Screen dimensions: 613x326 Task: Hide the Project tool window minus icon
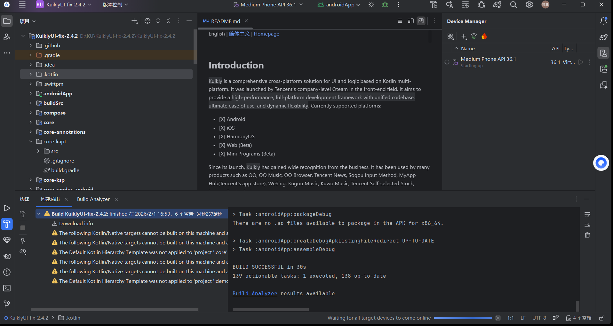tap(189, 21)
